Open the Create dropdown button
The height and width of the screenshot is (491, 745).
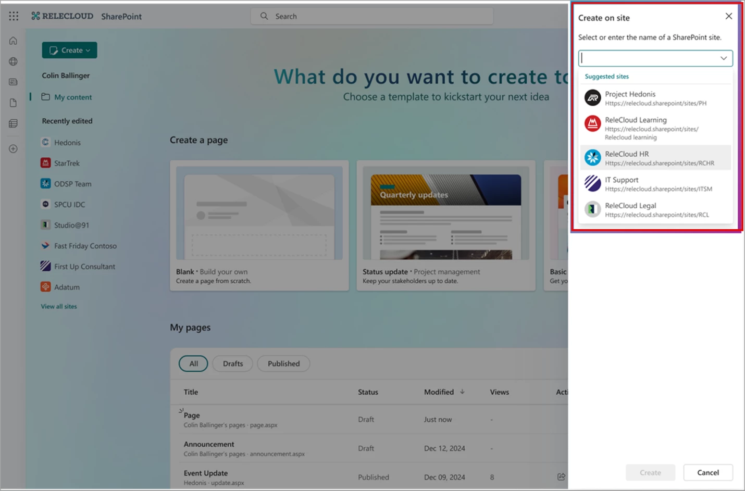coord(69,50)
